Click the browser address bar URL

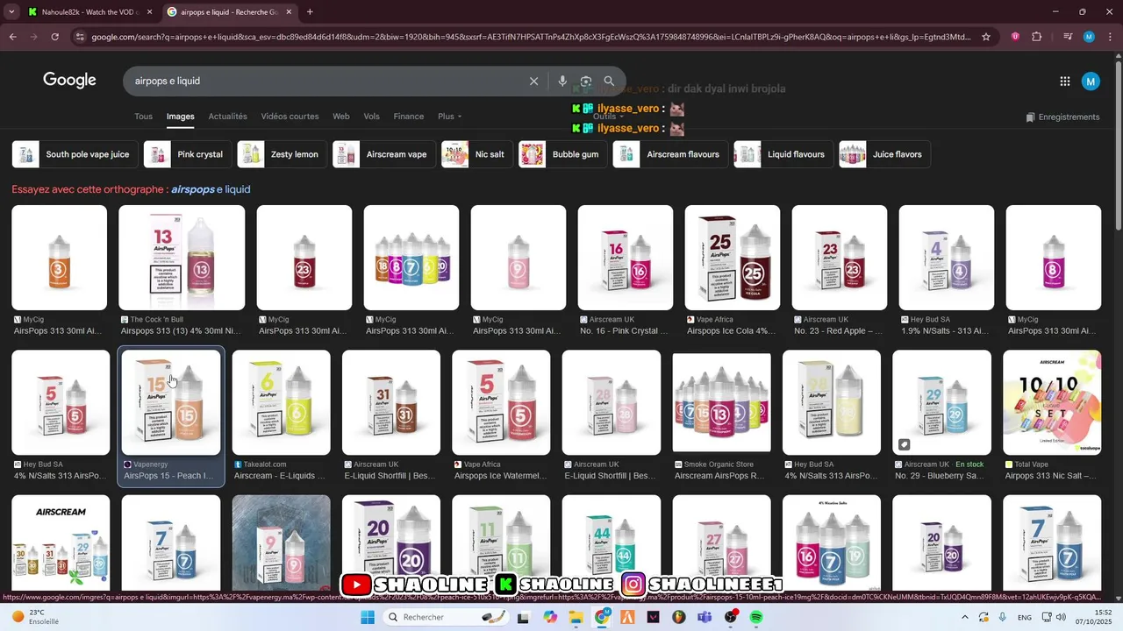(531, 37)
